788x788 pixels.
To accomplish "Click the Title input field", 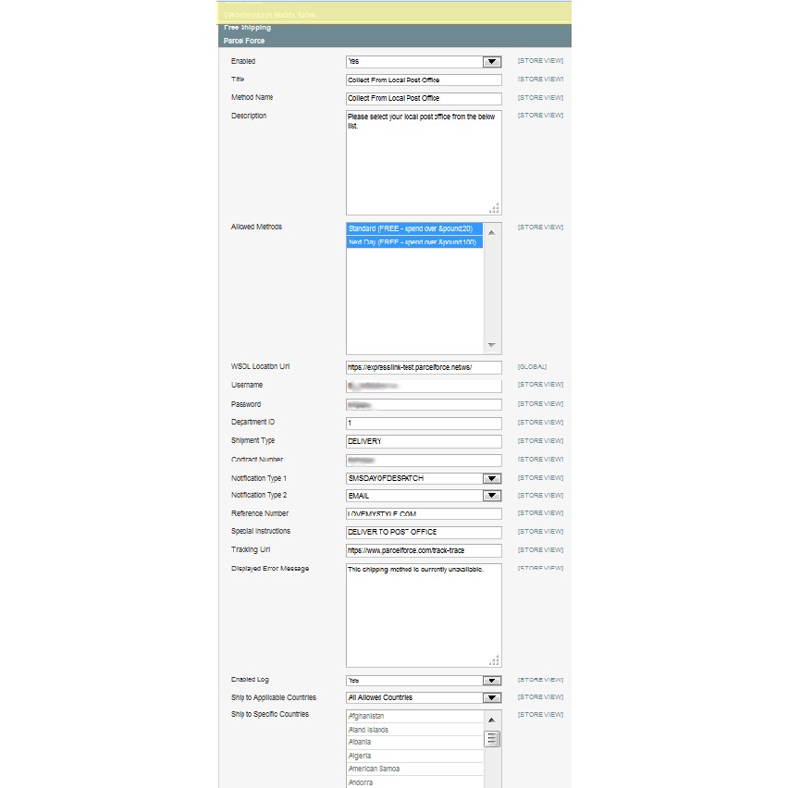I will pyautogui.click(x=424, y=80).
